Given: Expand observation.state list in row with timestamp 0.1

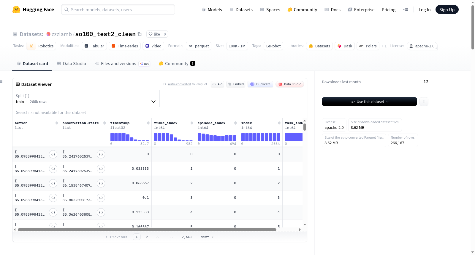Looking at the screenshot, I should tap(101, 198).
